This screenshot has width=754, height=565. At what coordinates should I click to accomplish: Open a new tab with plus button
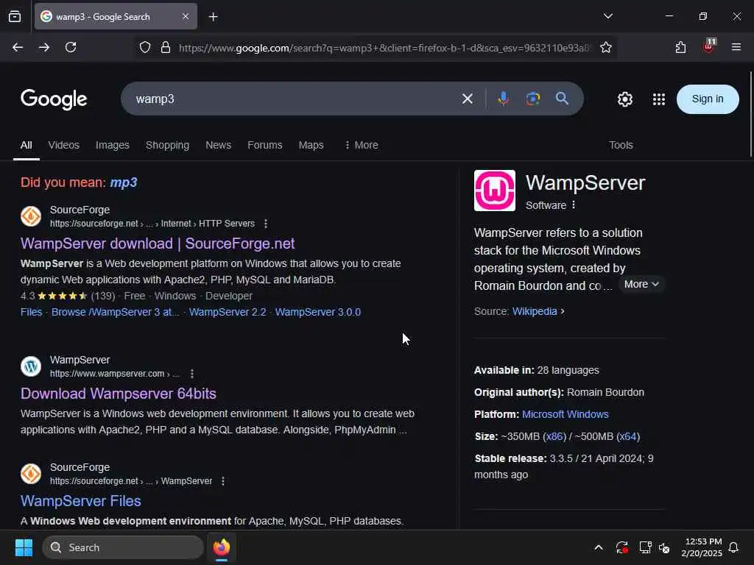pyautogui.click(x=214, y=17)
